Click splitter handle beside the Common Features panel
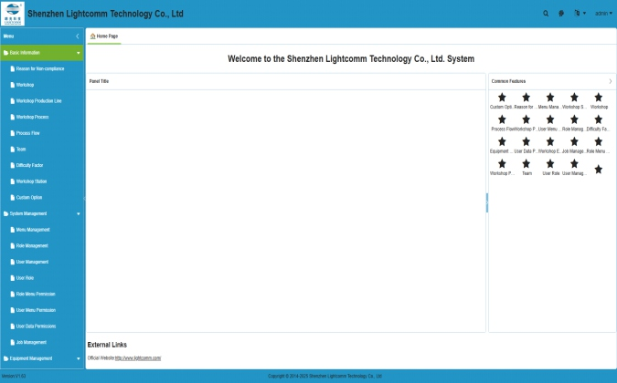 tap(487, 202)
